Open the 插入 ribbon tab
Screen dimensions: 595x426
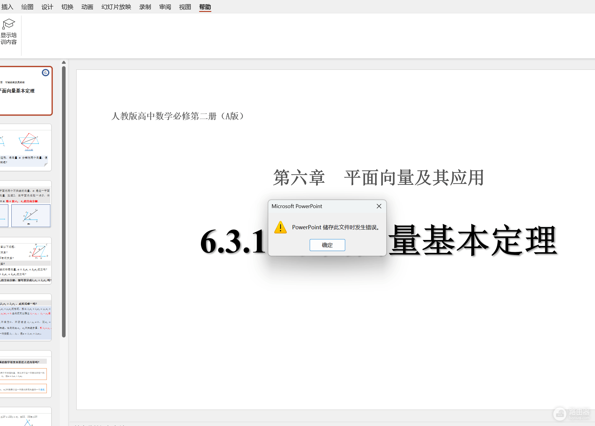[7, 7]
